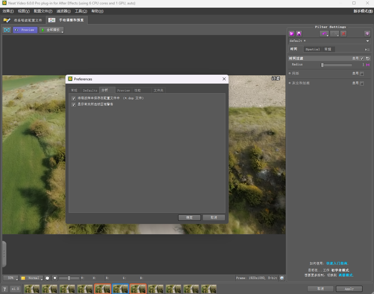374x294 pixels.
Task: Open the 50% zoom level dropdown
Action: (x=11, y=278)
